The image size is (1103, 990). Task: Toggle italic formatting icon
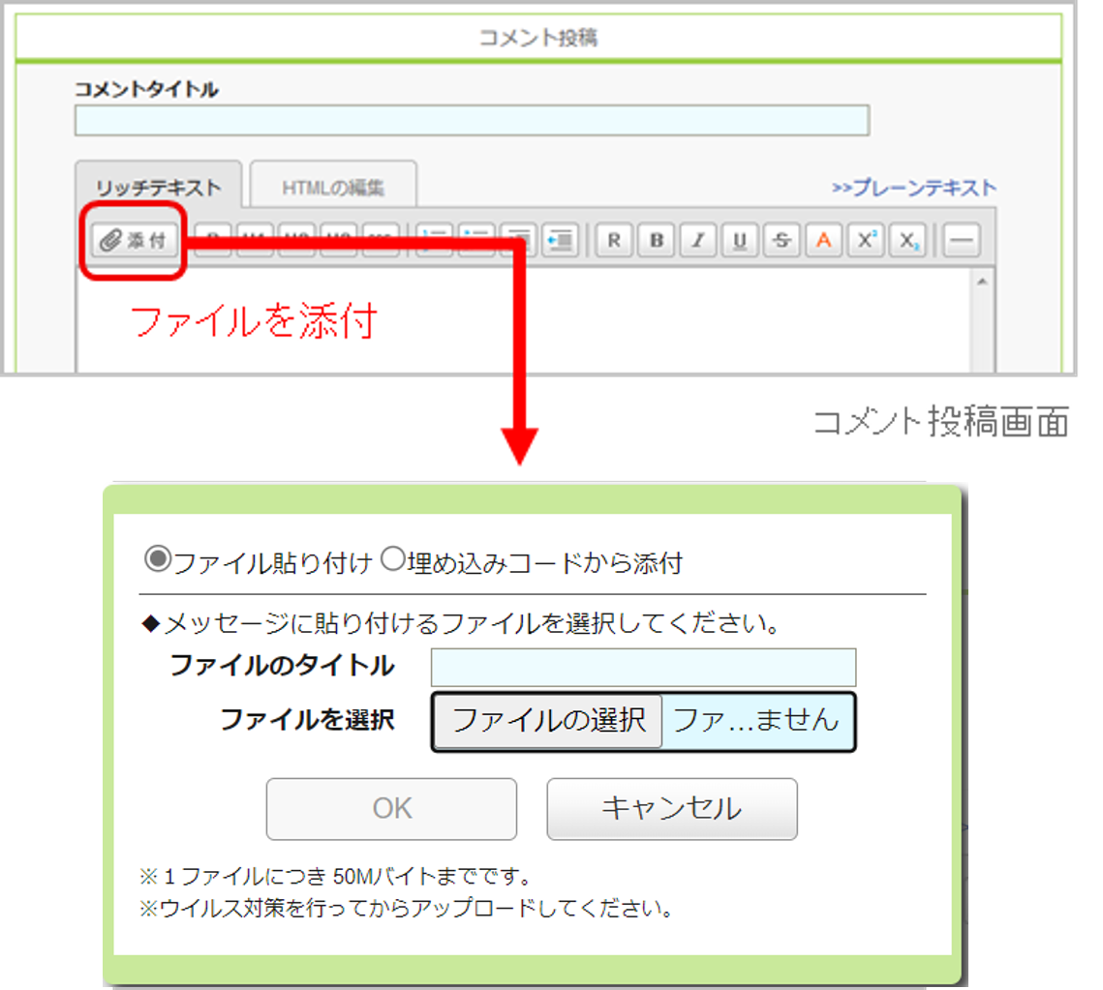(698, 240)
